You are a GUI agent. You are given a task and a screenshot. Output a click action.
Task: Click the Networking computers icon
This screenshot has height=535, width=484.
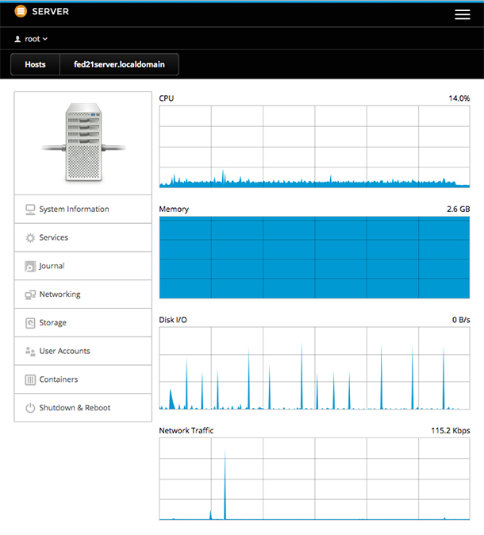click(30, 294)
